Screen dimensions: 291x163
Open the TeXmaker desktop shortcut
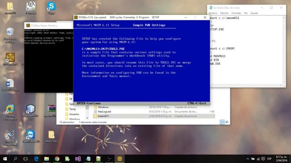point(31,8)
